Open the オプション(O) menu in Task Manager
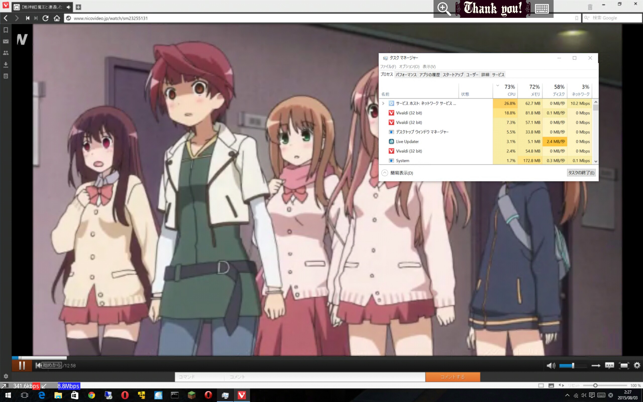Screen dimensions: 643x402 pos(409,67)
